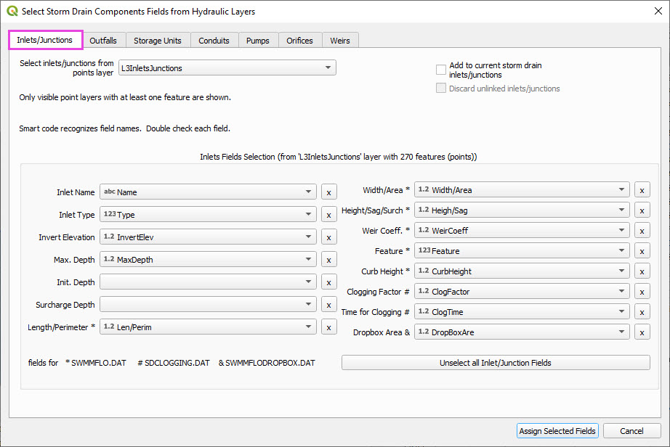Click x beside Width/Area field
The width and height of the screenshot is (670, 447).
[x=642, y=190]
